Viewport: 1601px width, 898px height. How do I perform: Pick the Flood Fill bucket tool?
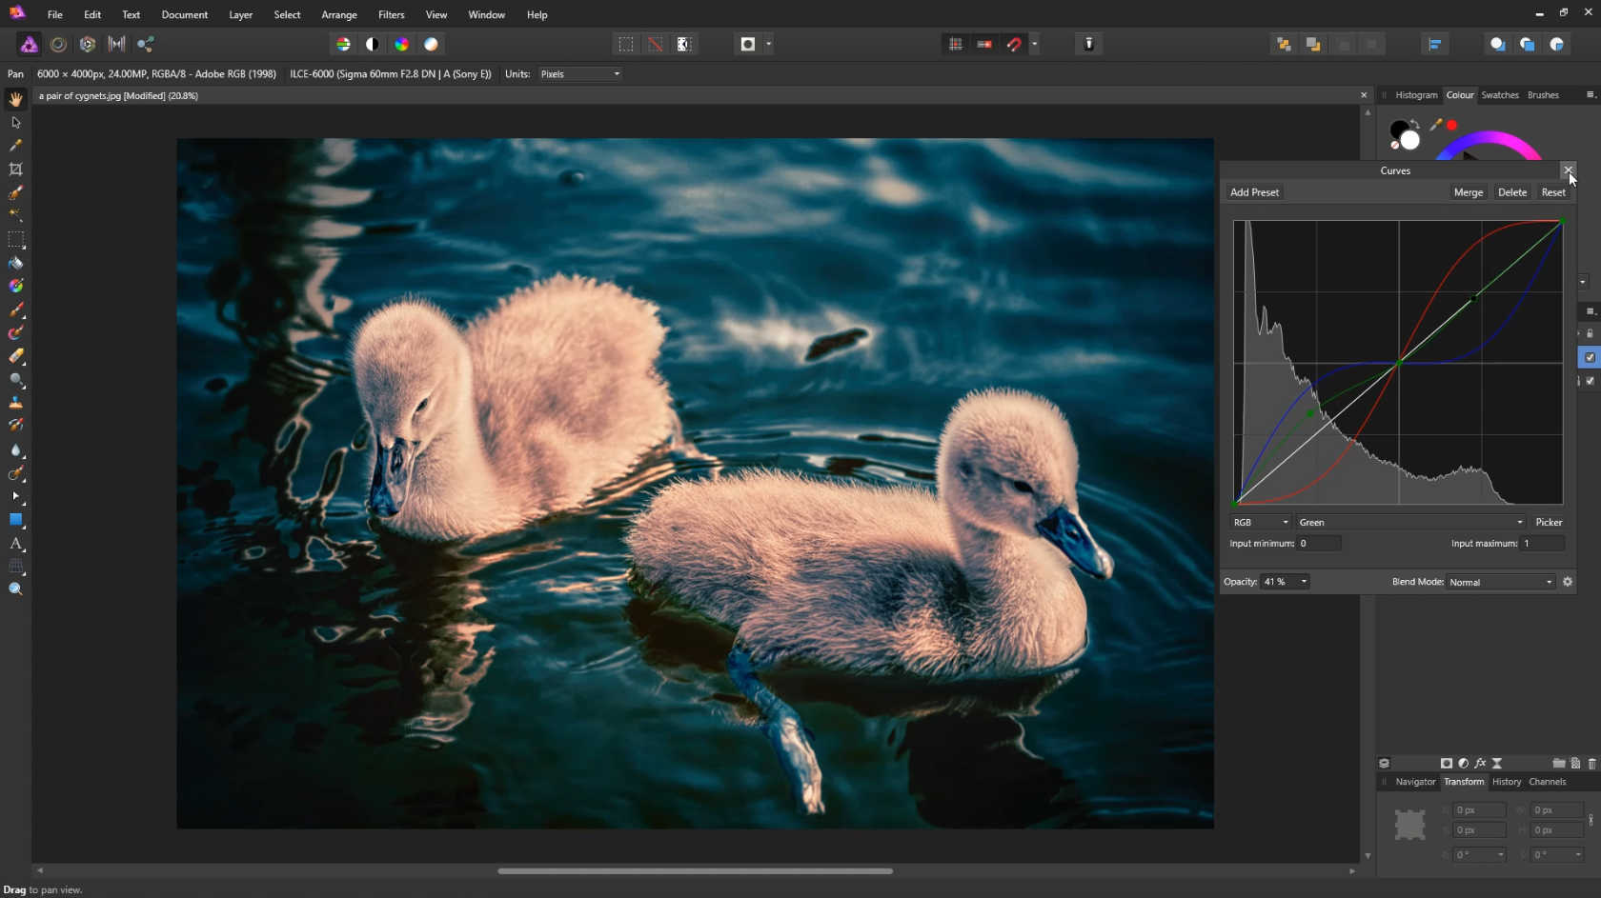15,263
